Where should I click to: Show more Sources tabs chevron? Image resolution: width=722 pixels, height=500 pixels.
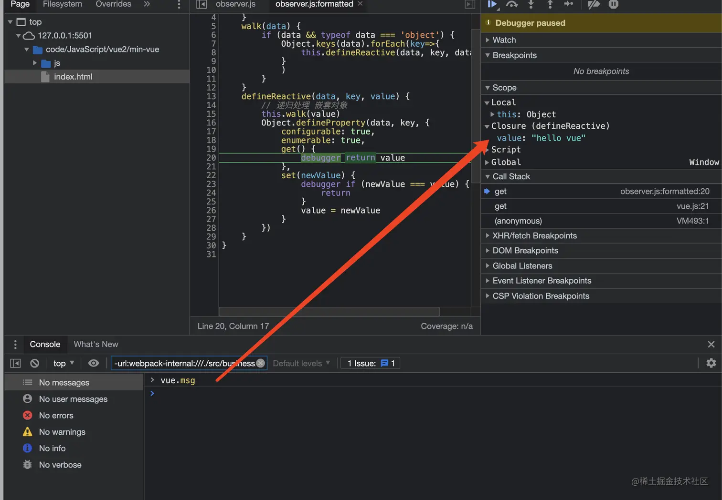pyautogui.click(x=147, y=4)
